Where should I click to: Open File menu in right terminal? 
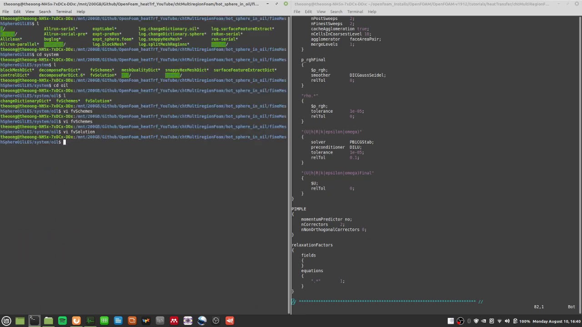tap(297, 11)
